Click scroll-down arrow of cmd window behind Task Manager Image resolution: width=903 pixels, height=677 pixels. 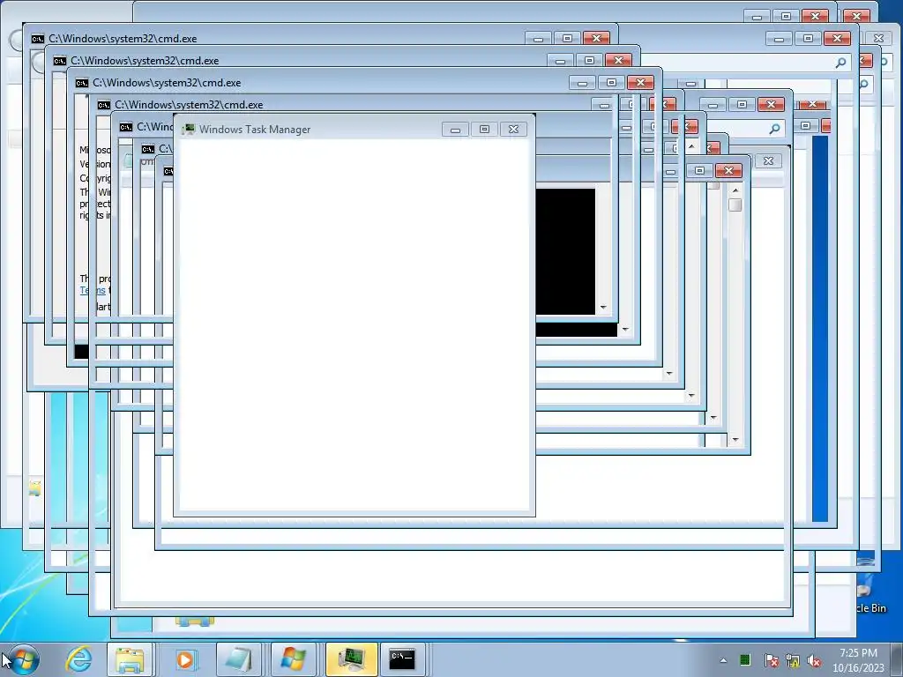pyautogui.click(x=735, y=440)
